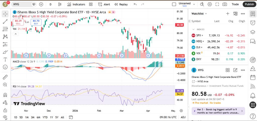The image size is (257, 121).
Task: Open the Measure ruler tool
Action: click(x=5, y=77)
